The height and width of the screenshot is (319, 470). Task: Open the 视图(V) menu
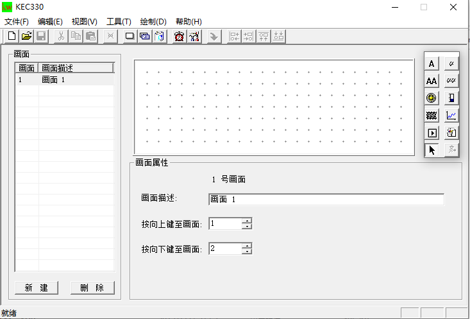pyautogui.click(x=85, y=22)
